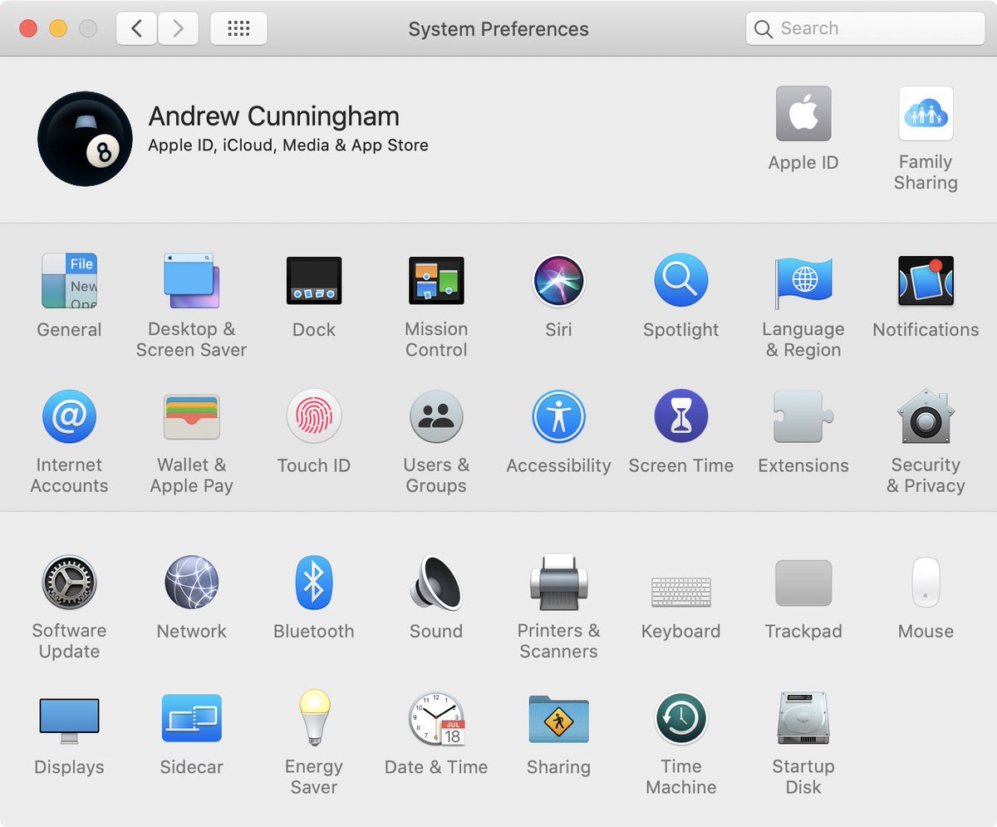Open the Trackpad pane
Image resolution: width=997 pixels, height=827 pixels.
[x=803, y=583]
